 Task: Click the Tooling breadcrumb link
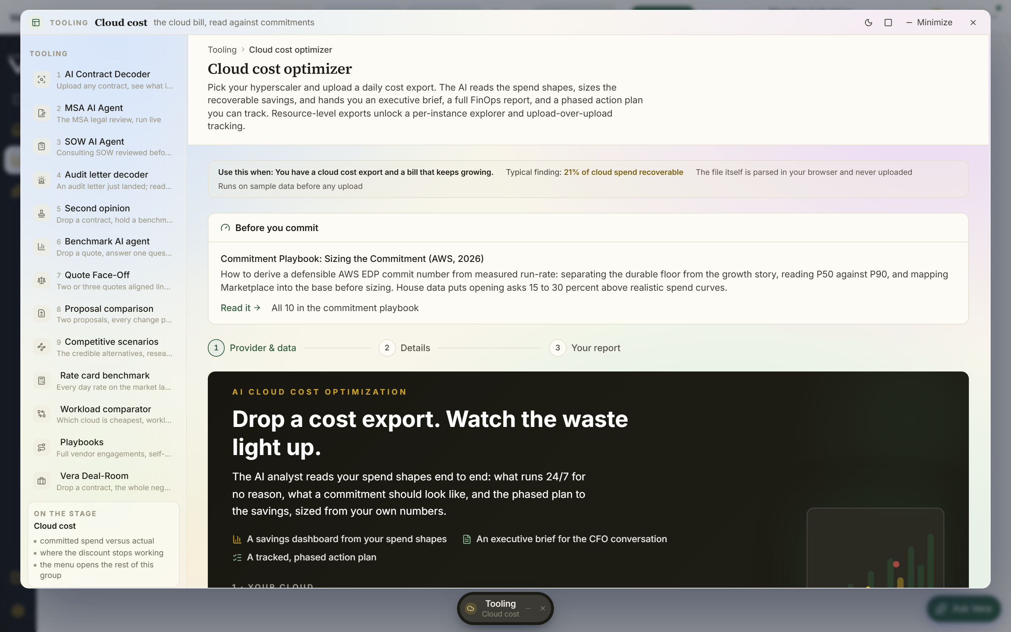(x=222, y=50)
